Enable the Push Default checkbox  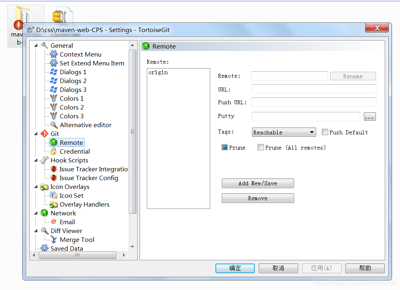click(x=325, y=132)
